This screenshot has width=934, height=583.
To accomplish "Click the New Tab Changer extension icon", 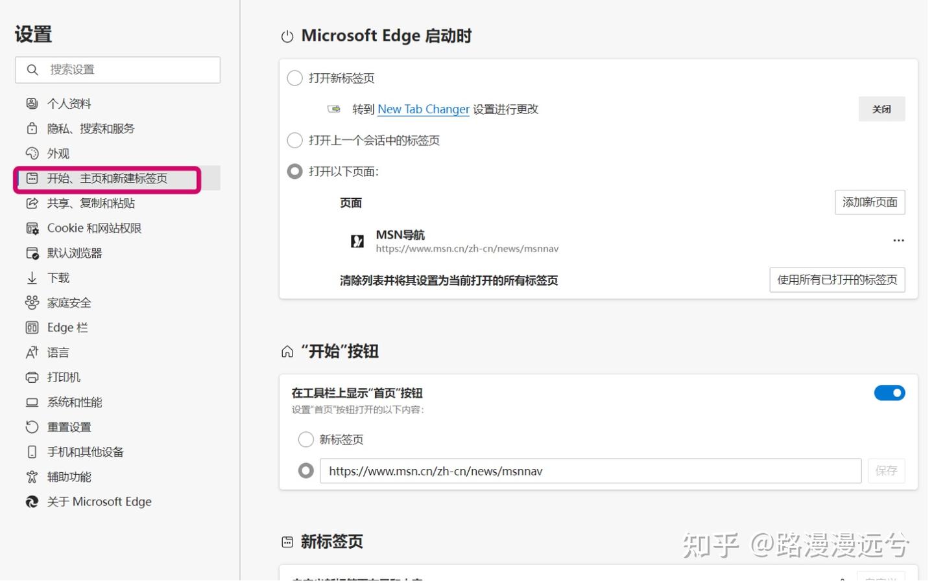I will (x=334, y=109).
